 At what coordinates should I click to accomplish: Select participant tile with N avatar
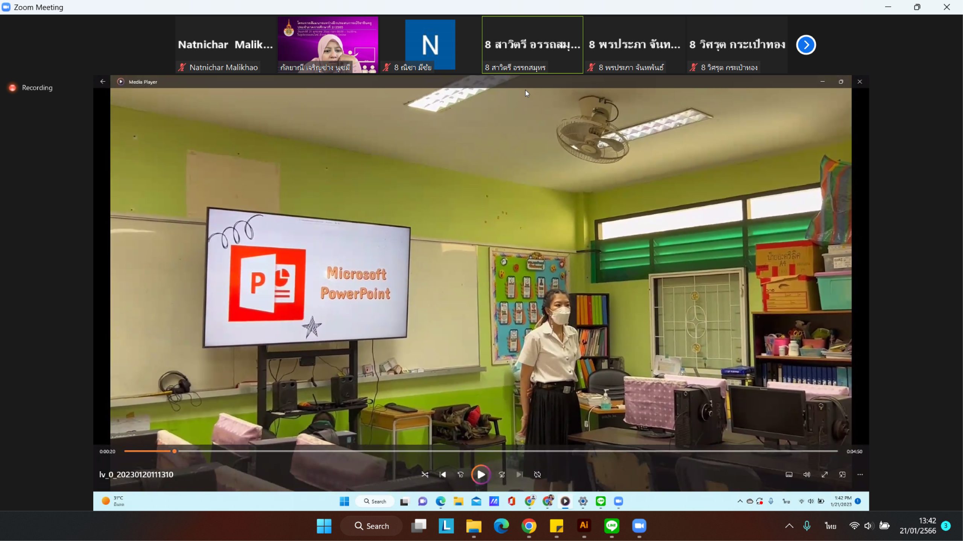(x=430, y=45)
